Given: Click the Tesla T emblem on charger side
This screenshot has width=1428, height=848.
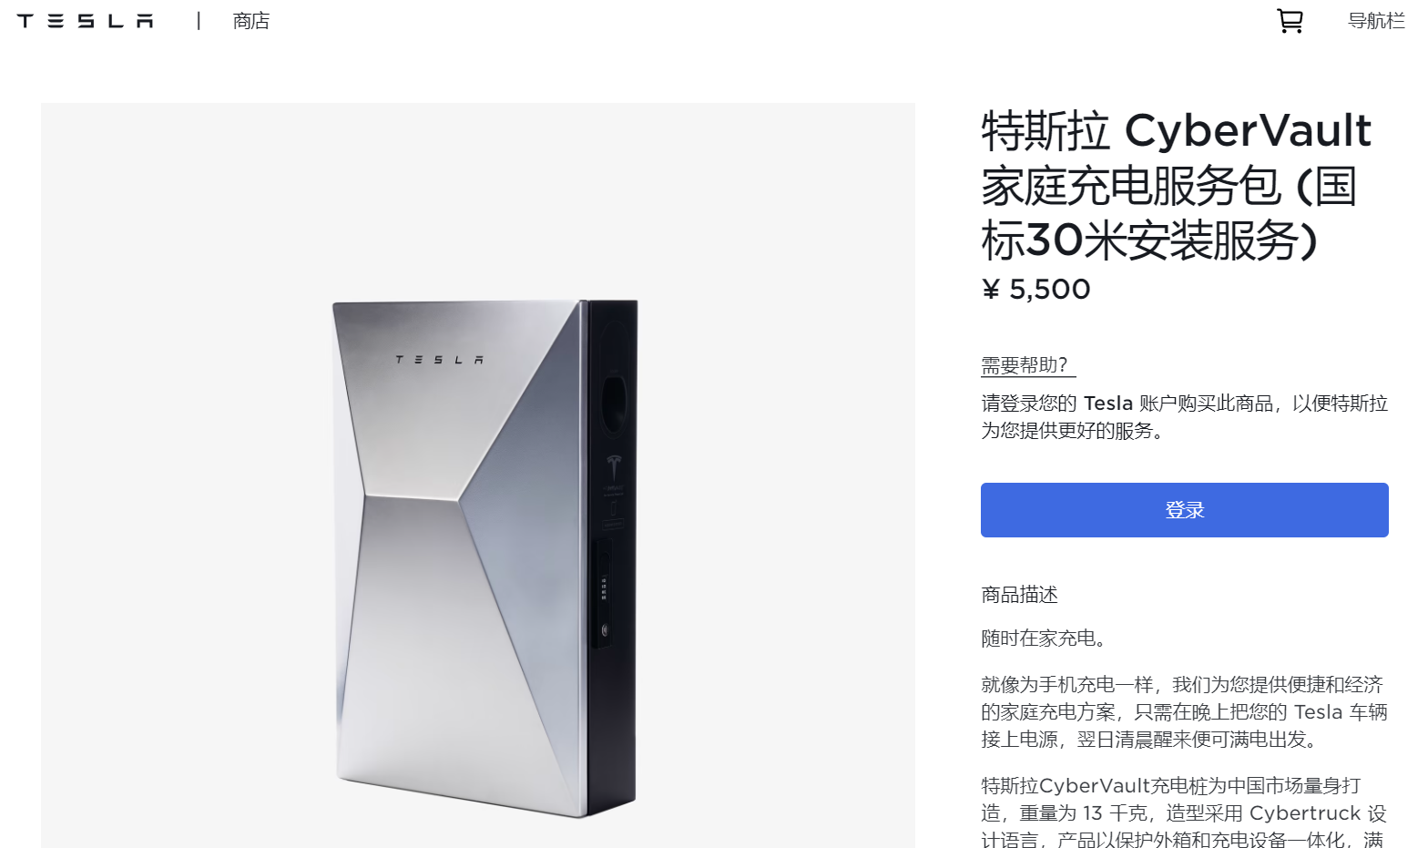Looking at the screenshot, I should tap(614, 465).
